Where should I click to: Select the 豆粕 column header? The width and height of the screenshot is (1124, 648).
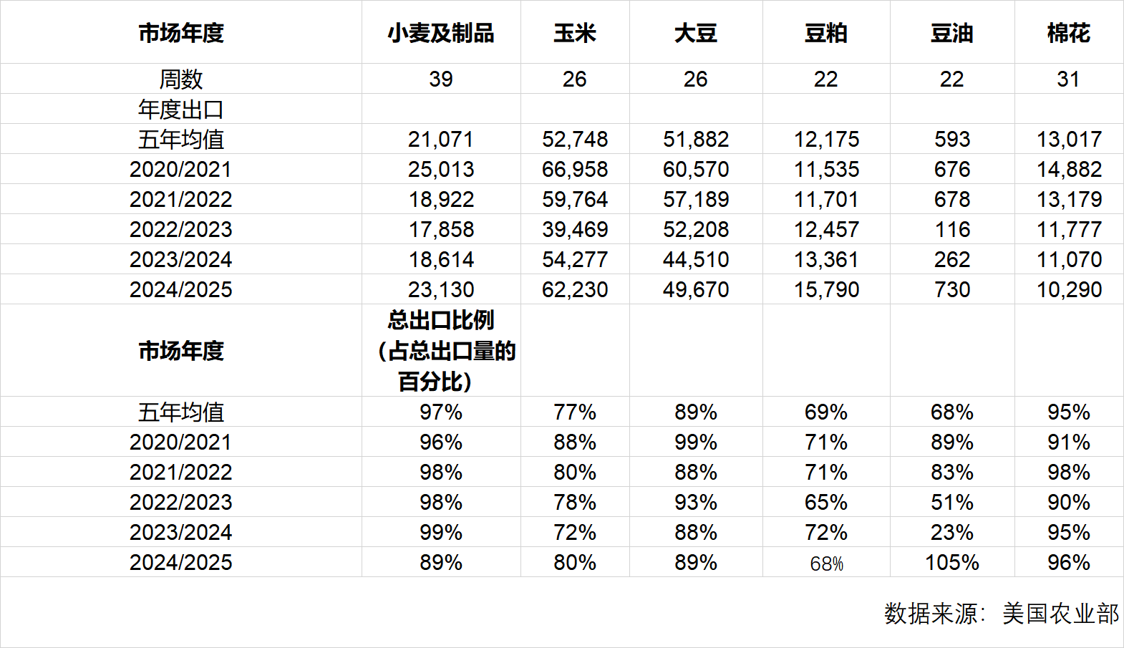[x=825, y=33]
